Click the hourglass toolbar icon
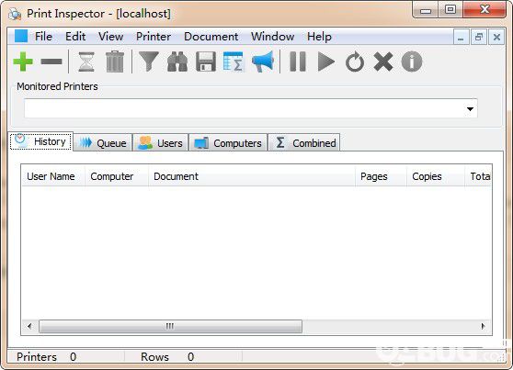The width and height of the screenshot is (513, 370). pyautogui.click(x=86, y=62)
